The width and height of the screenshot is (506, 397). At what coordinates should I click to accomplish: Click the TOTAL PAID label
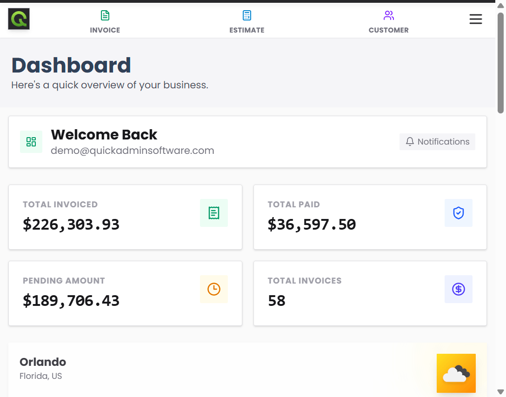(x=293, y=205)
